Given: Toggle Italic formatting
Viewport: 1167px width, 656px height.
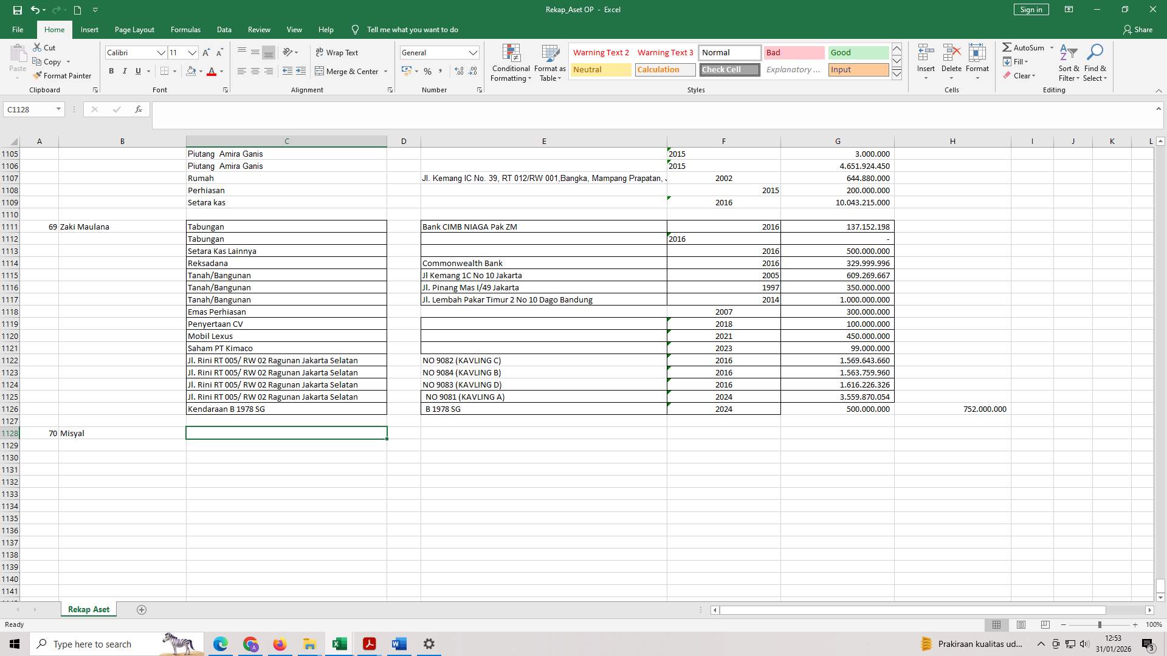Looking at the screenshot, I should pyautogui.click(x=125, y=71).
